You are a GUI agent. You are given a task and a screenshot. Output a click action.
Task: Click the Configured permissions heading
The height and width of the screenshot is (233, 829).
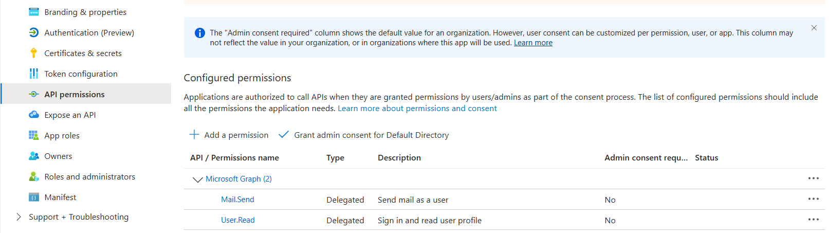(x=237, y=78)
